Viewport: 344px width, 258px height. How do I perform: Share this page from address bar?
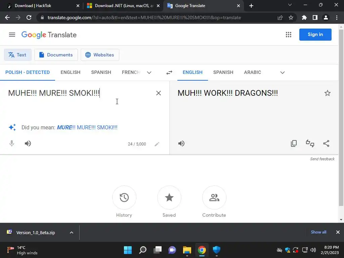(280, 17)
